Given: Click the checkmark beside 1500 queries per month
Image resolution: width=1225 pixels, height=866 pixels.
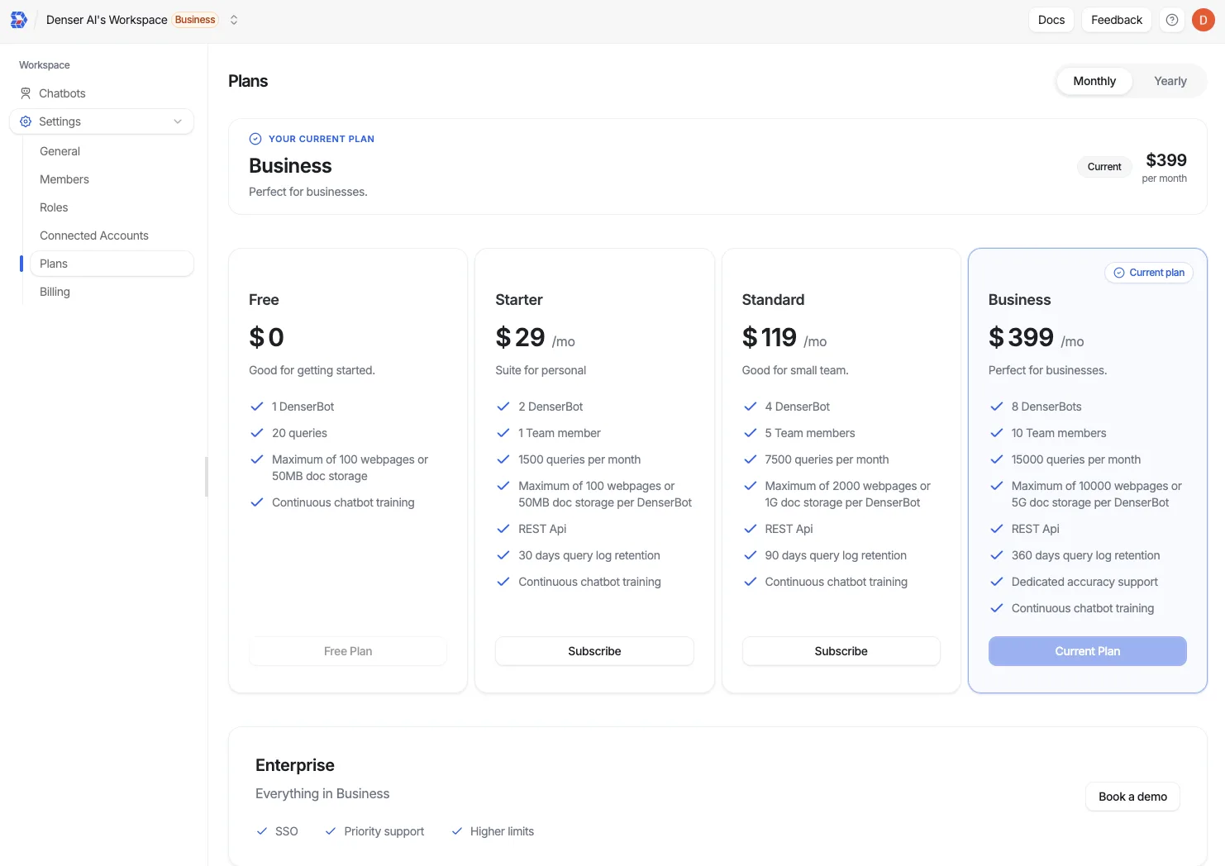Looking at the screenshot, I should click(x=503, y=459).
